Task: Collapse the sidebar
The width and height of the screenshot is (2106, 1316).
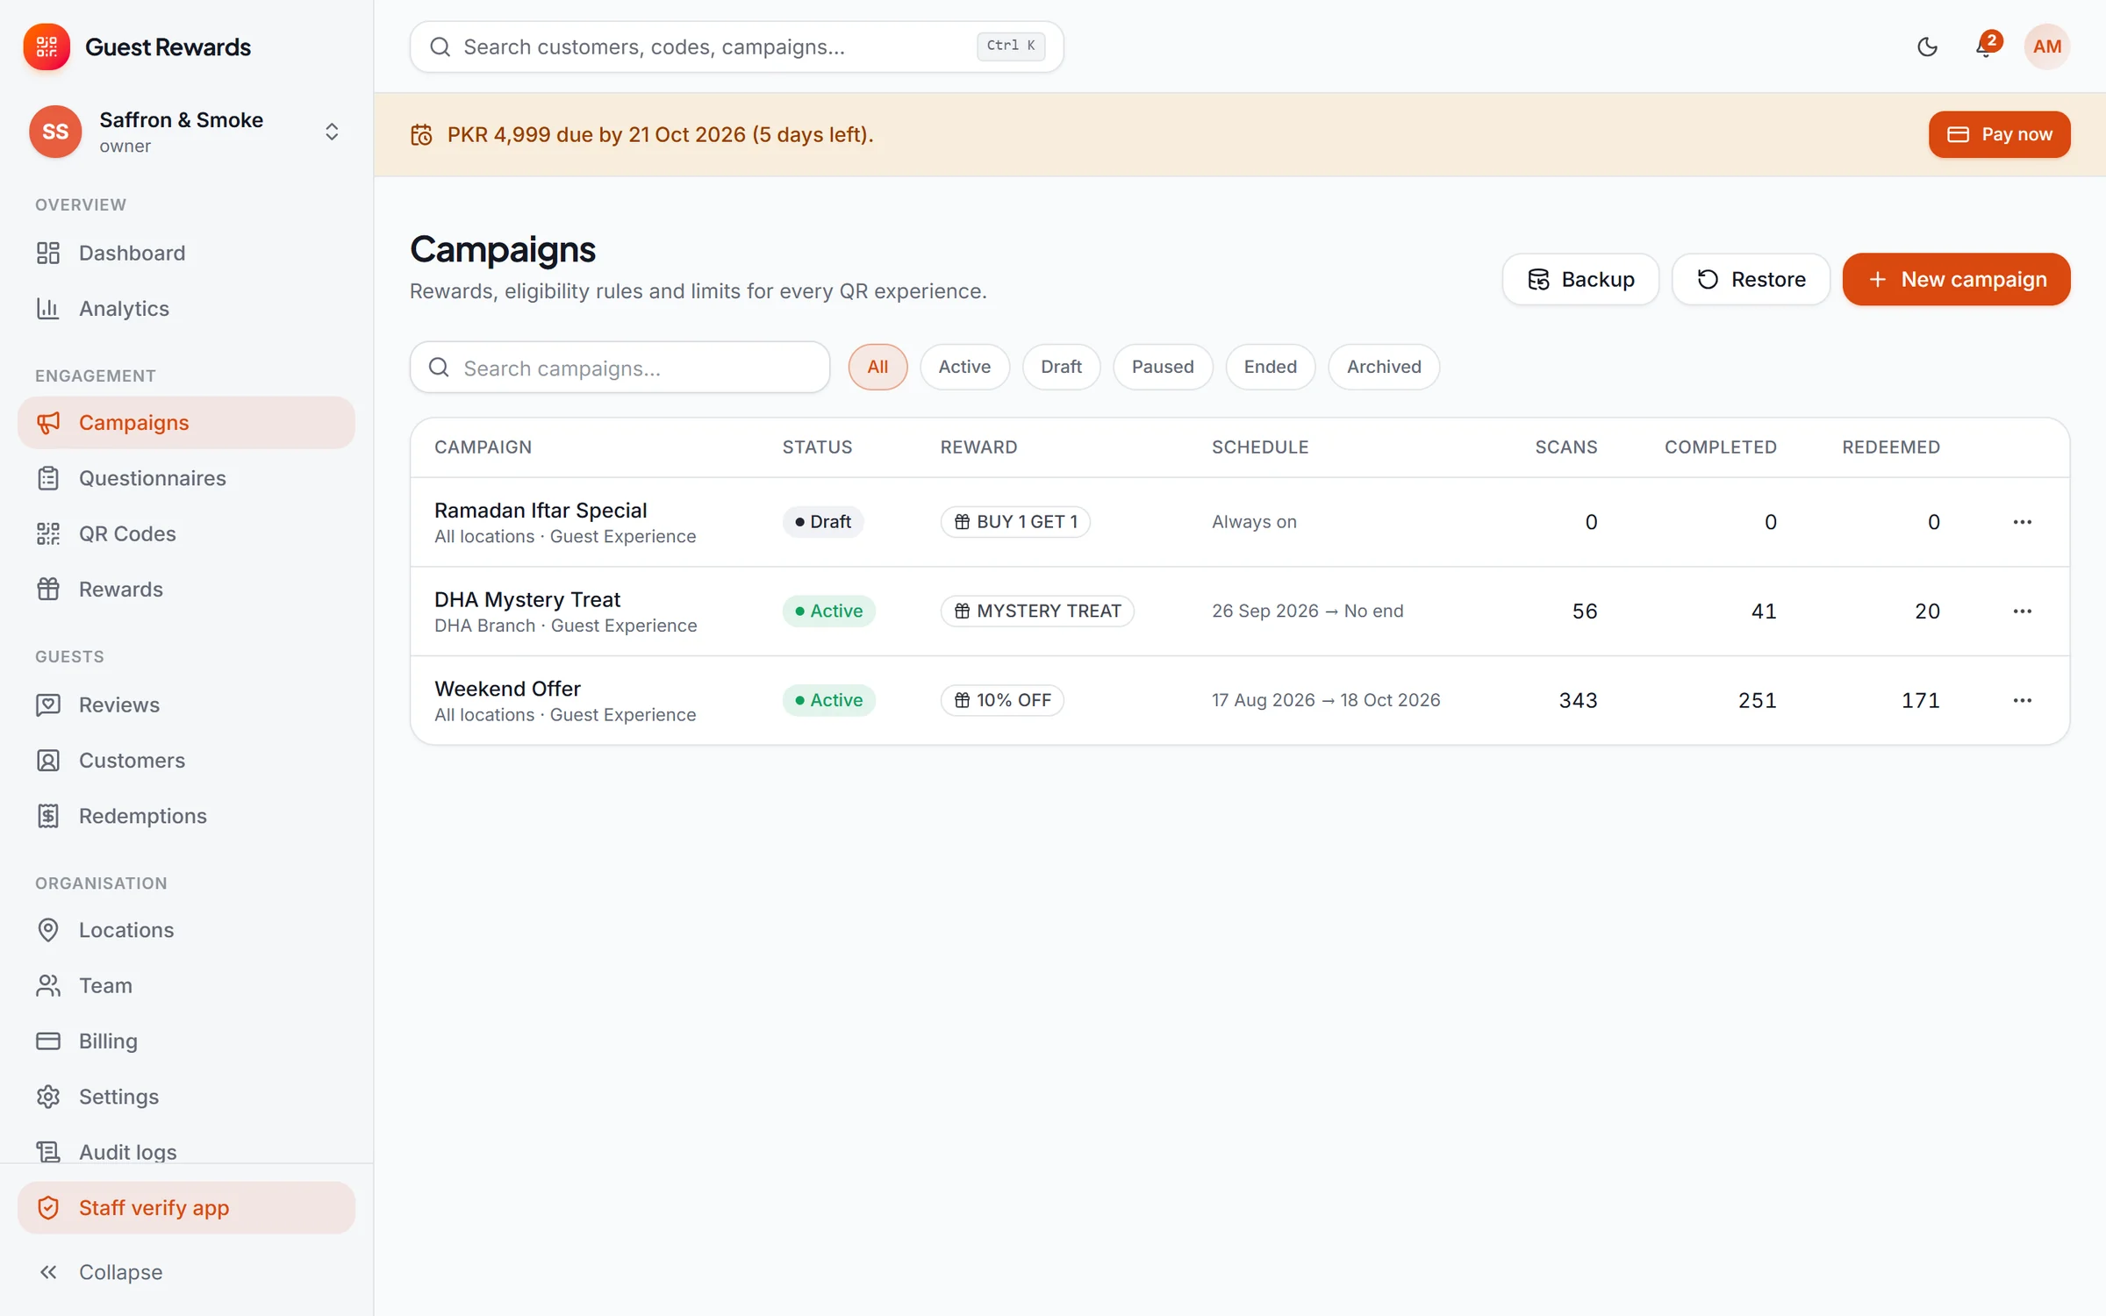Action: pos(186,1272)
